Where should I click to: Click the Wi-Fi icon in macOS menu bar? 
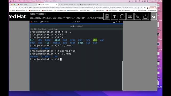click(x=139, y=1)
